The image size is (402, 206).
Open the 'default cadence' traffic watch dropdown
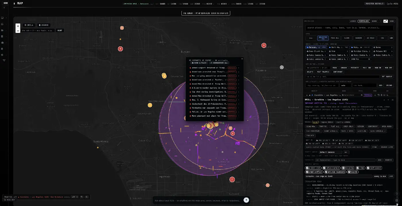coord(330,152)
